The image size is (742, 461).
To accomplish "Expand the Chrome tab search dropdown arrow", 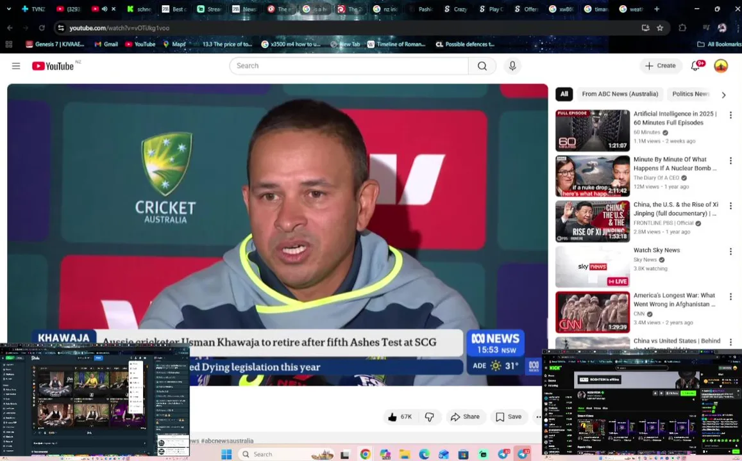I will click(x=8, y=9).
